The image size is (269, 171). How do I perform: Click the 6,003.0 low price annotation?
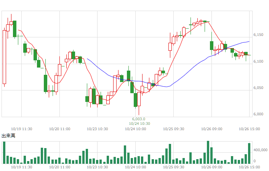[x=139, y=119]
